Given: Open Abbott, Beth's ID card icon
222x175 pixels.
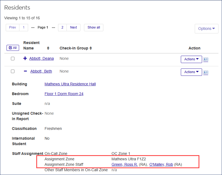Looking at the screenshot, I should [206, 72].
